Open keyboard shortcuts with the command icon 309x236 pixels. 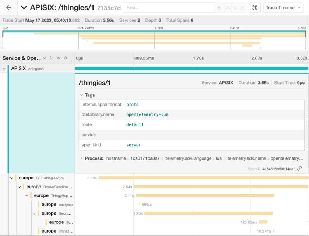pyautogui.click(x=254, y=8)
